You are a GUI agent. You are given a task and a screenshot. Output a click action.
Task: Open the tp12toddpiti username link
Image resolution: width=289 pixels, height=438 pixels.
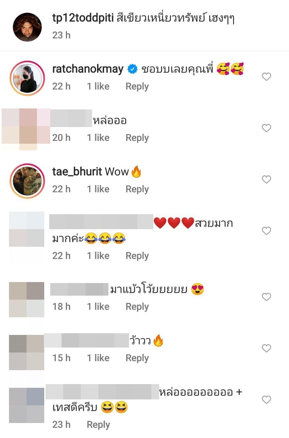[x=83, y=19]
